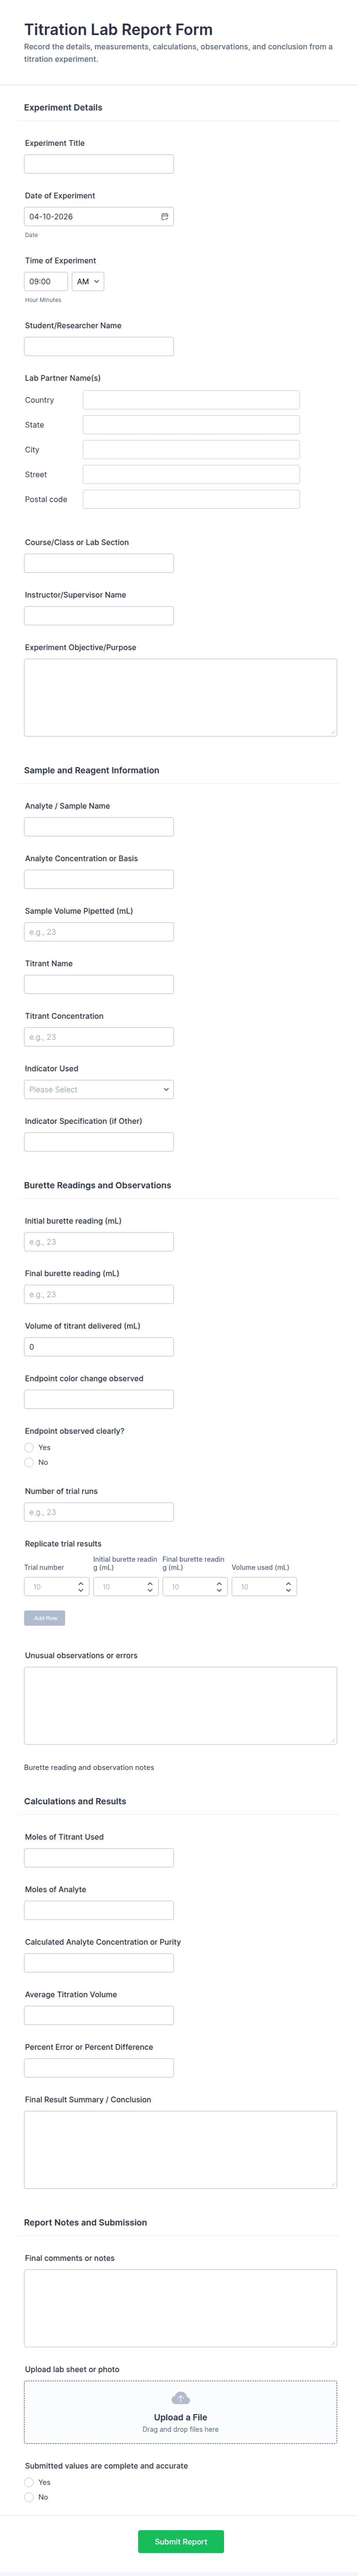Click the Student/Researcher Name field
This screenshot has width=358, height=2576.
(99, 345)
